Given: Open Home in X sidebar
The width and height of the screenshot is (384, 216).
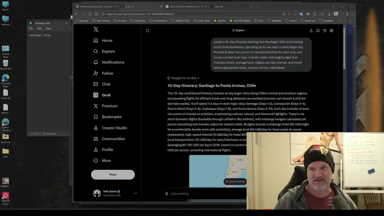Looking at the screenshot, I should pyautogui.click(x=103, y=40).
